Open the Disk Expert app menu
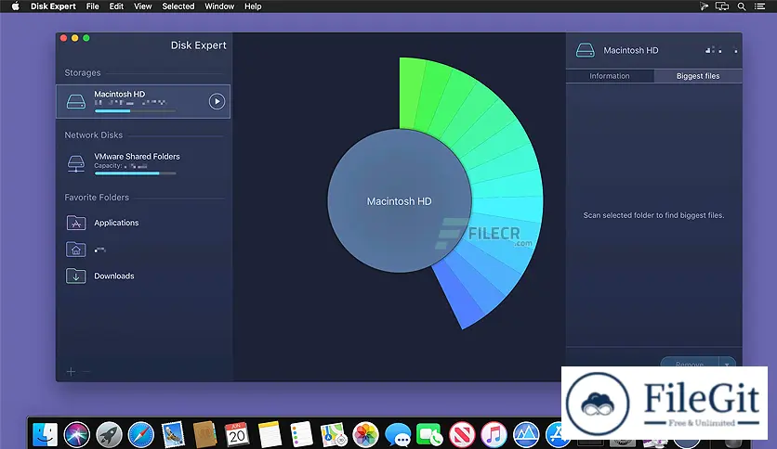777x449 pixels. coord(53,6)
